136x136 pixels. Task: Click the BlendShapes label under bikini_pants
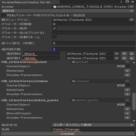[x=19, y=113]
